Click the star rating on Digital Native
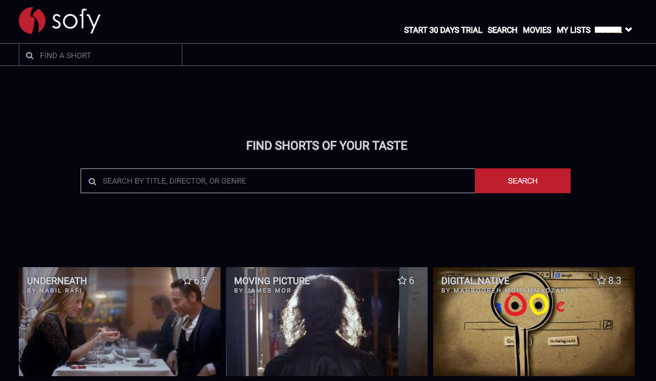 pos(609,280)
